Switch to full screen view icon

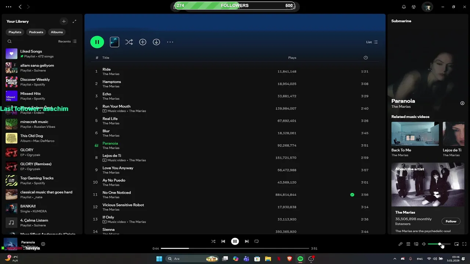tap(464, 244)
